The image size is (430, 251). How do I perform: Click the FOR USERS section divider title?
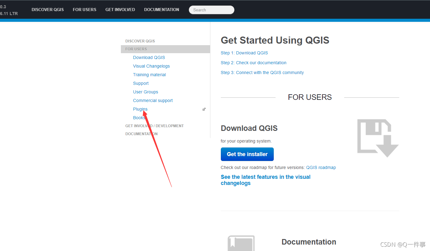(310, 97)
